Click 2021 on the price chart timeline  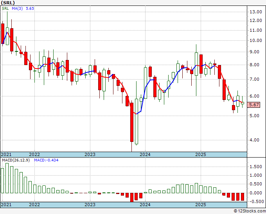pyautogui.click(x=6, y=154)
